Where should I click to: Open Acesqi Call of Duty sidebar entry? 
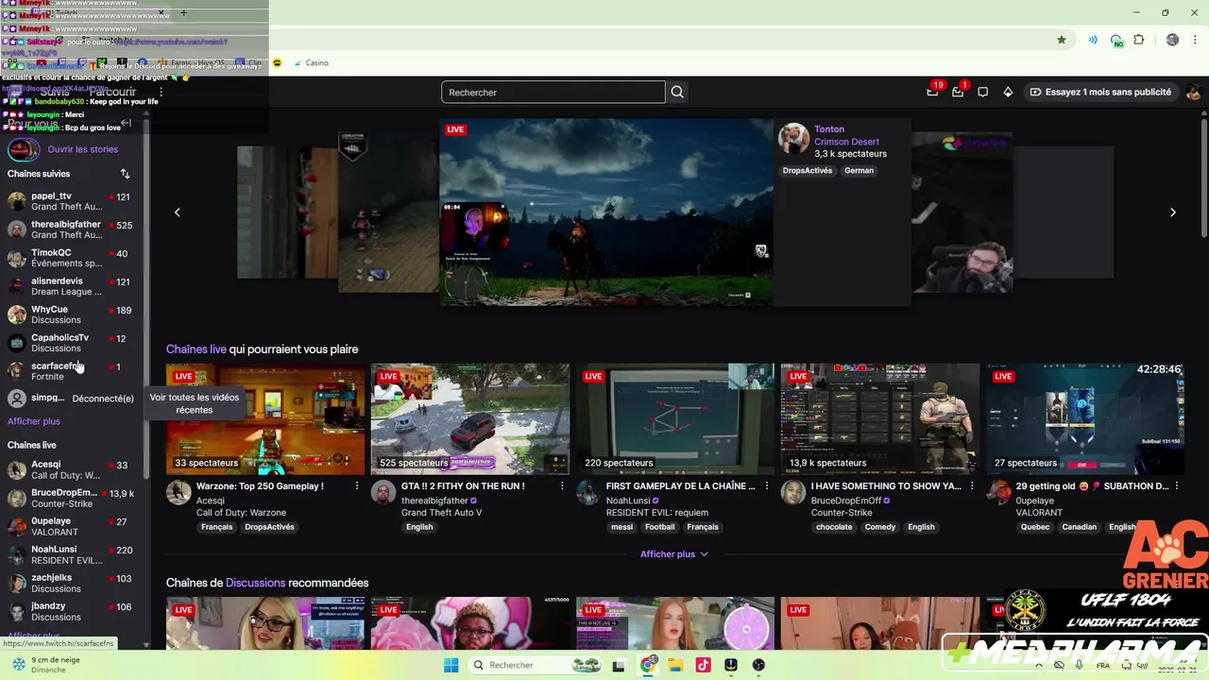[x=72, y=469]
